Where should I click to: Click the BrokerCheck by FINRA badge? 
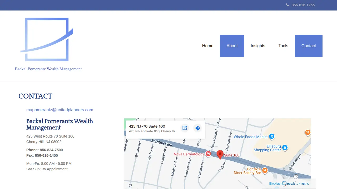click(x=289, y=183)
